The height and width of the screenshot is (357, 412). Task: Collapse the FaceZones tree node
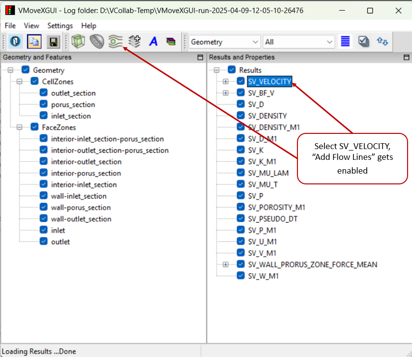click(19, 127)
